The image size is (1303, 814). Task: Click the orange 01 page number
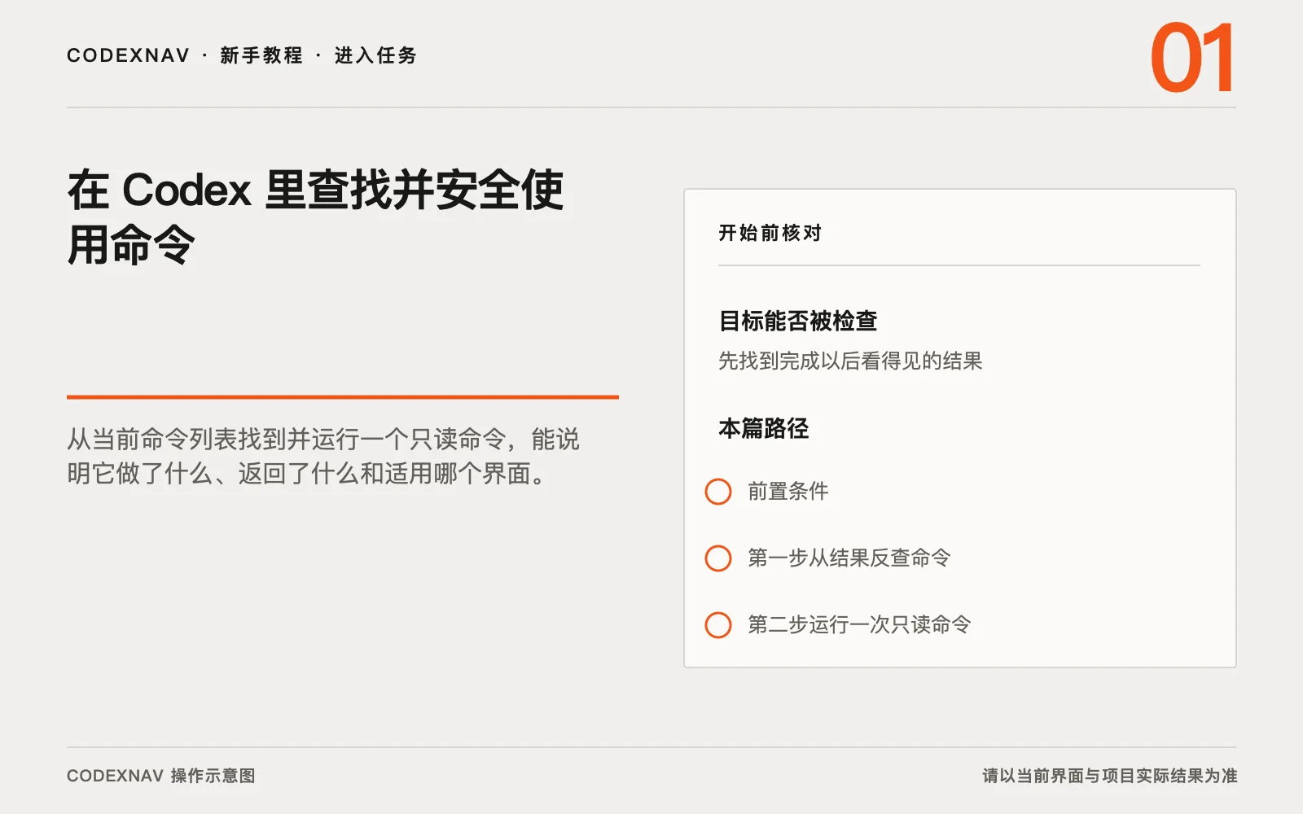coord(1192,58)
